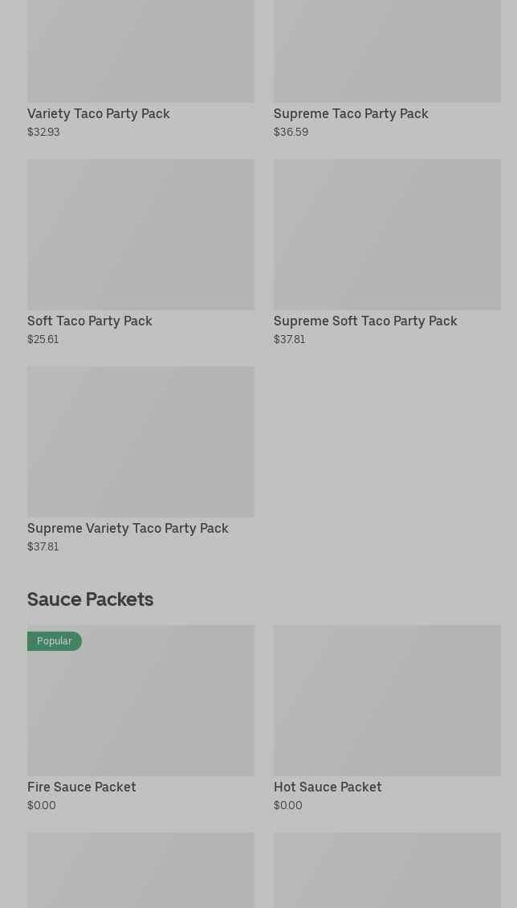Screen dimensions: 517x908
Task: Select the Soft Taco Party Pack title
Action: [90, 321]
